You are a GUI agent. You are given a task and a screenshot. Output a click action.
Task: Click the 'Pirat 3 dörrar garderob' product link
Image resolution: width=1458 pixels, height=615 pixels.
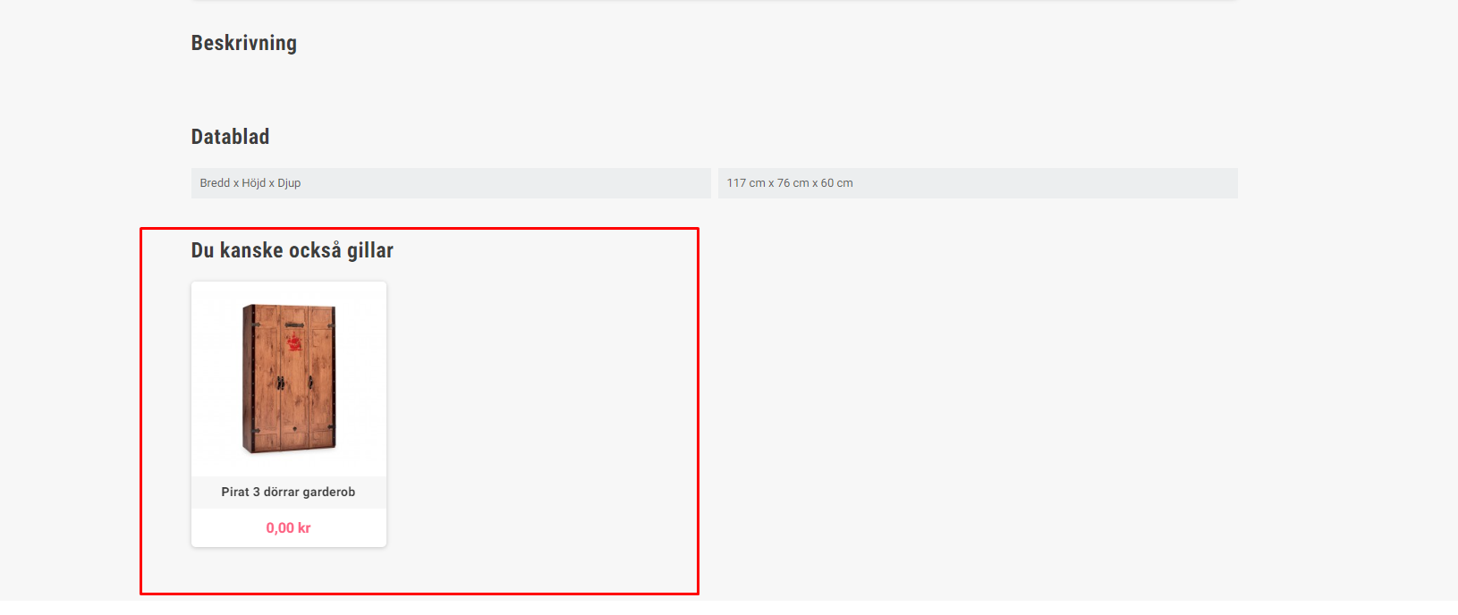(288, 492)
